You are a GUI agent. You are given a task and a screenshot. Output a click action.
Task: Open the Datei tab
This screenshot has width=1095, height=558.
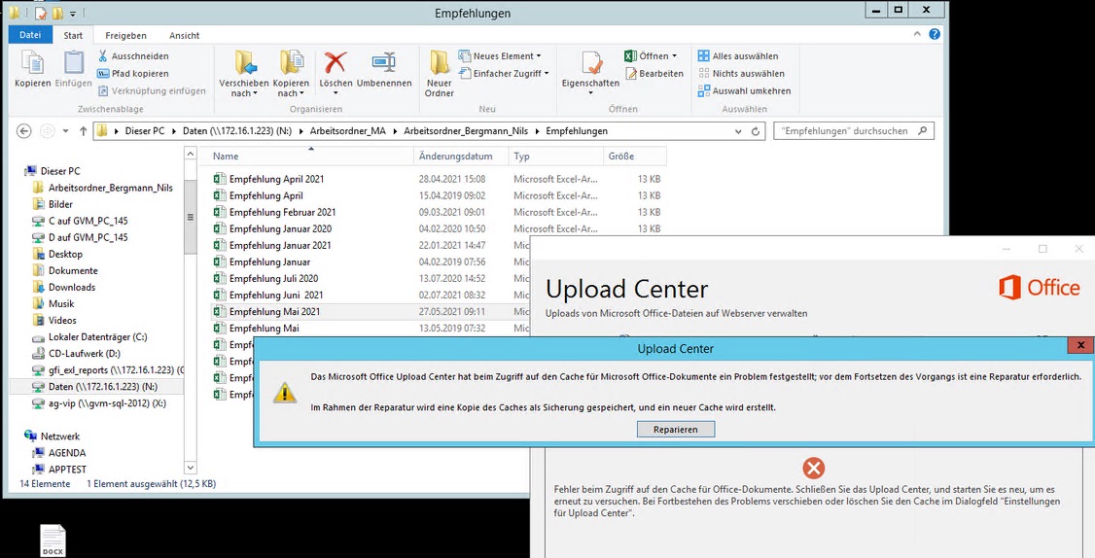point(30,35)
